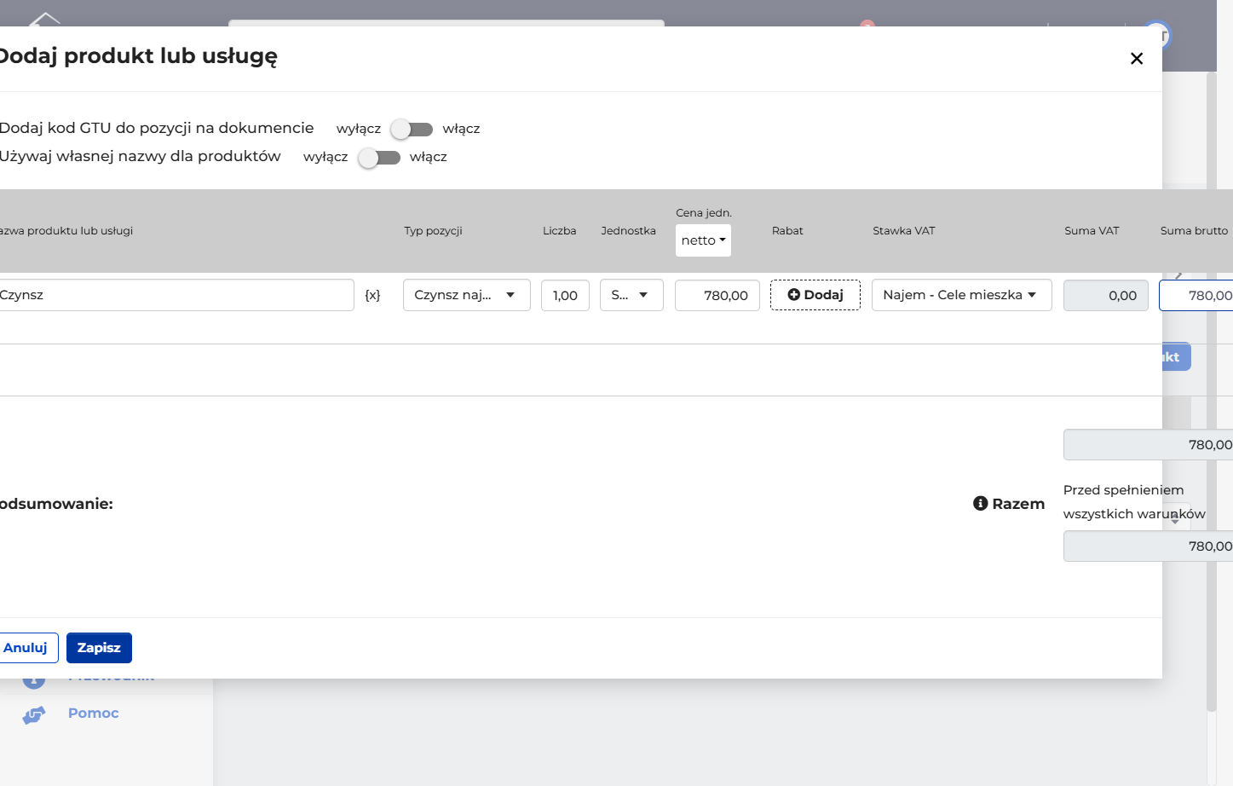
Task: Click the włącz label for GTU code
Action: tap(461, 129)
